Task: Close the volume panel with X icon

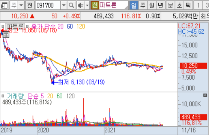Action: pyautogui.click(x=205, y=95)
